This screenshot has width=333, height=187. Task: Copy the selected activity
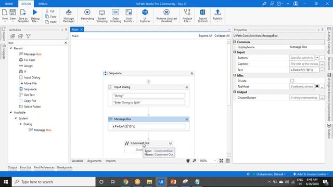[x=51, y=16]
